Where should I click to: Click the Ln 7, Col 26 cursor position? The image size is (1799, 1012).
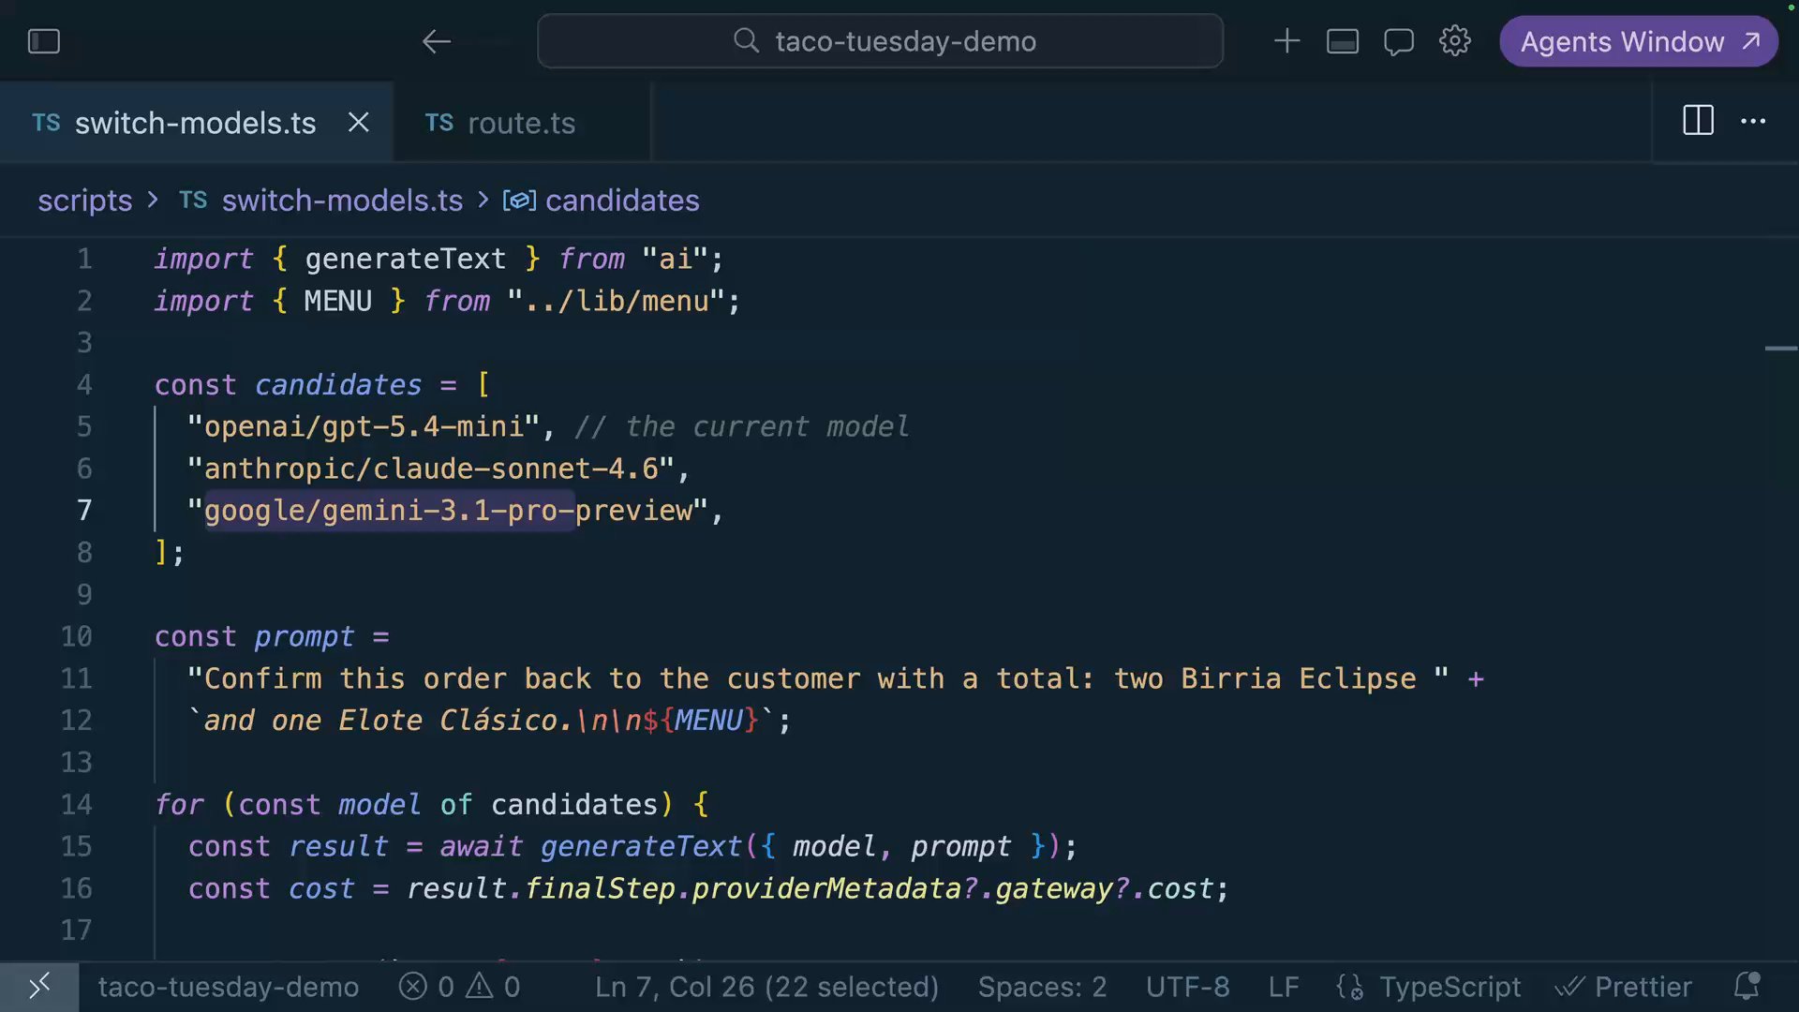click(766, 987)
